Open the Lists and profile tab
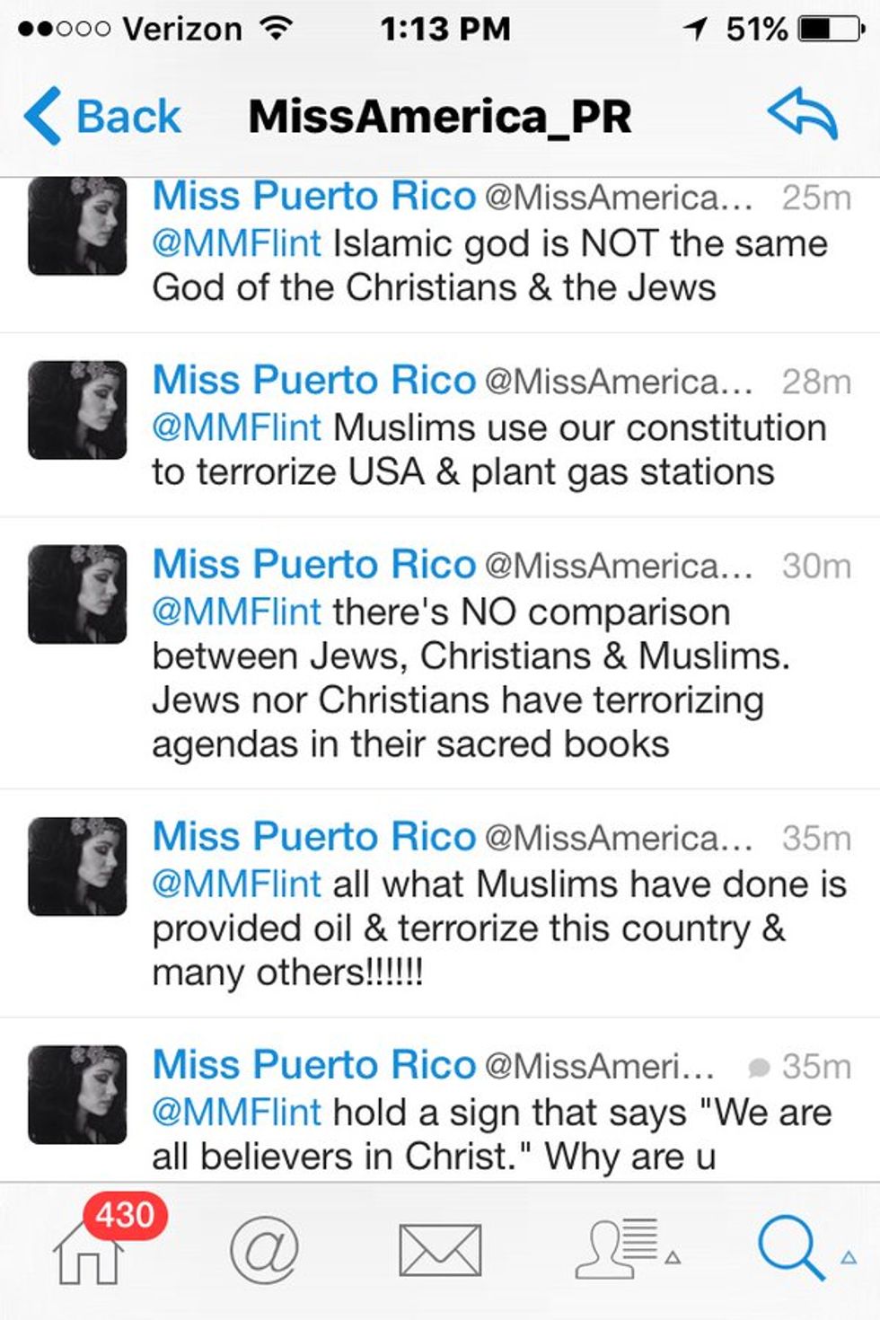This screenshot has width=880, height=1320. (x=618, y=1248)
